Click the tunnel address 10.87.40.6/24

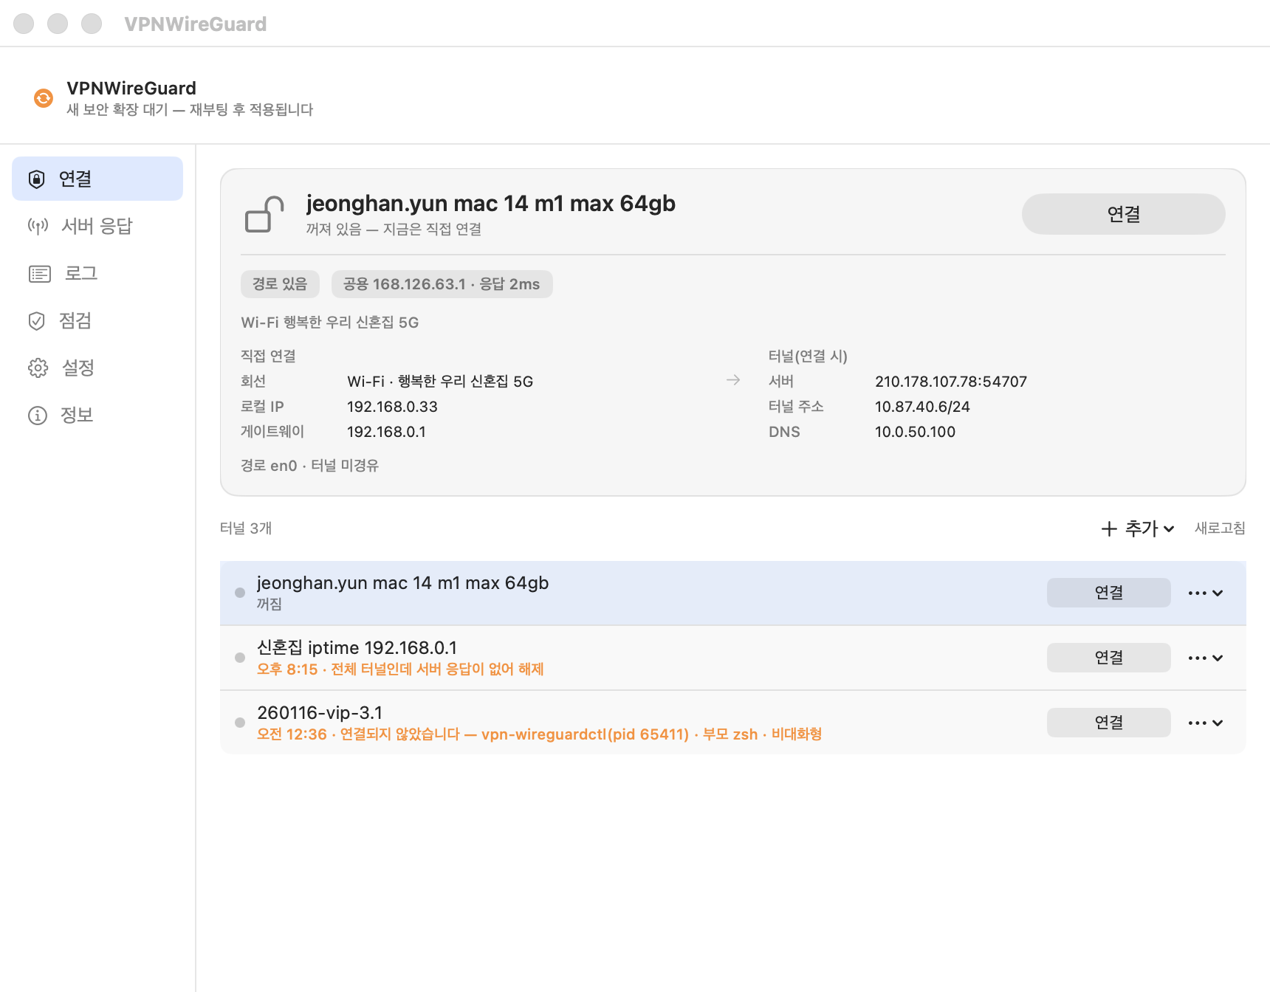tap(922, 407)
